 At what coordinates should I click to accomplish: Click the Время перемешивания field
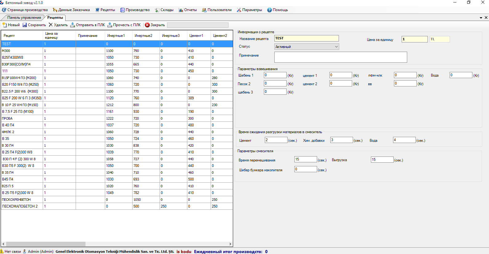(305, 159)
